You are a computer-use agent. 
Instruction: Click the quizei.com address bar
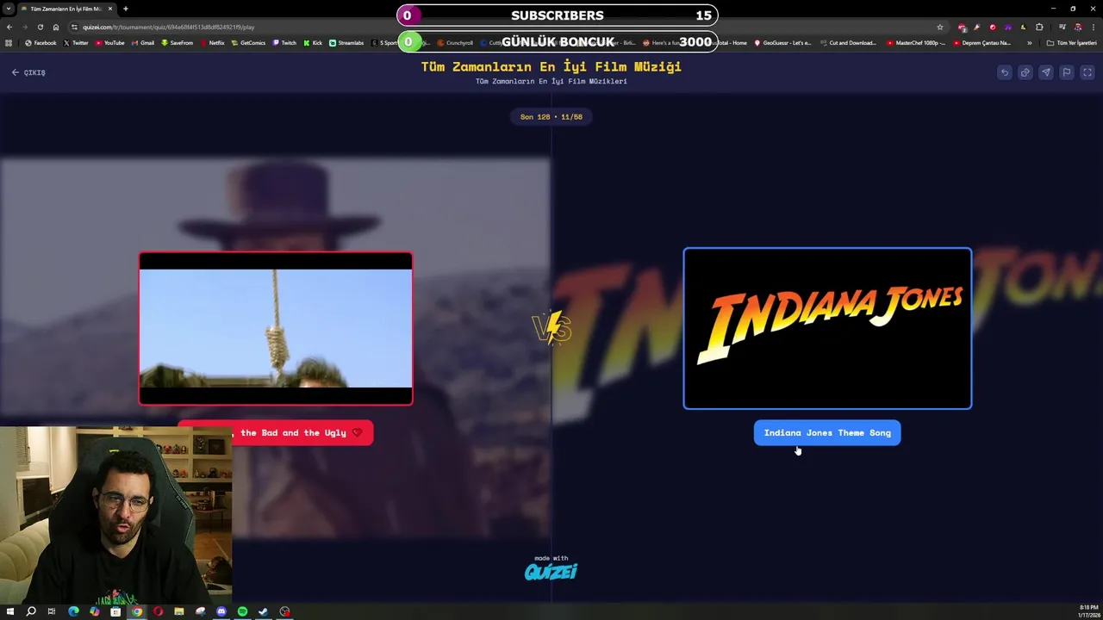coord(508,27)
